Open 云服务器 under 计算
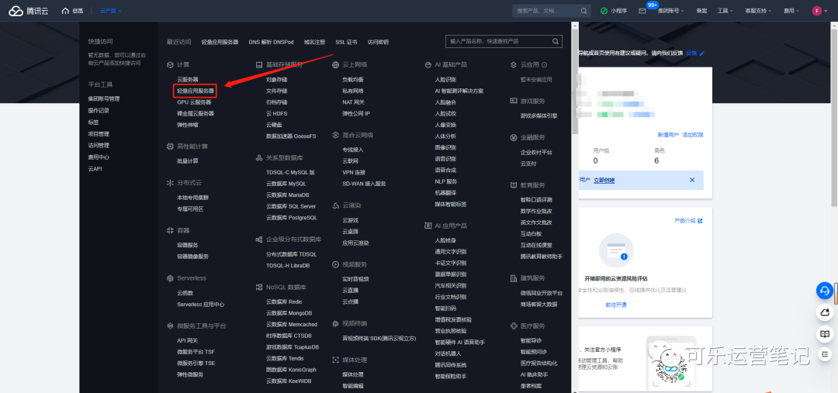The image size is (838, 393). point(188,79)
